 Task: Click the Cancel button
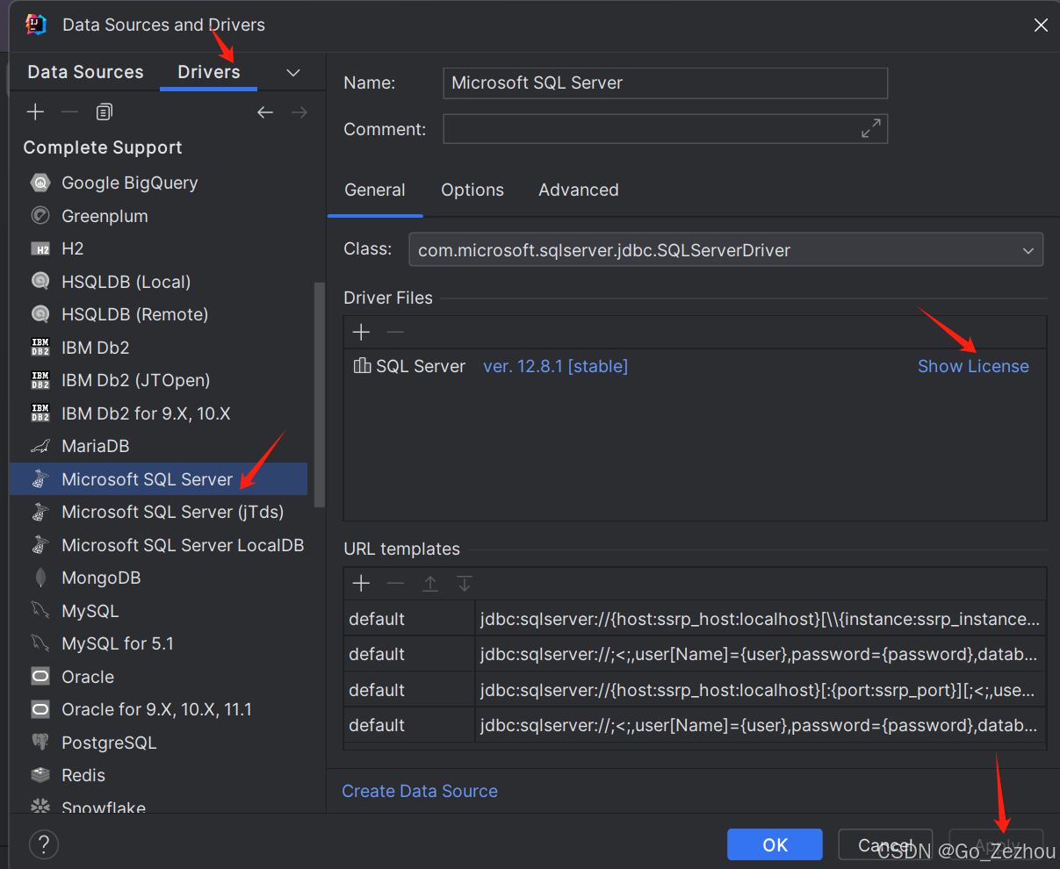pos(885,844)
